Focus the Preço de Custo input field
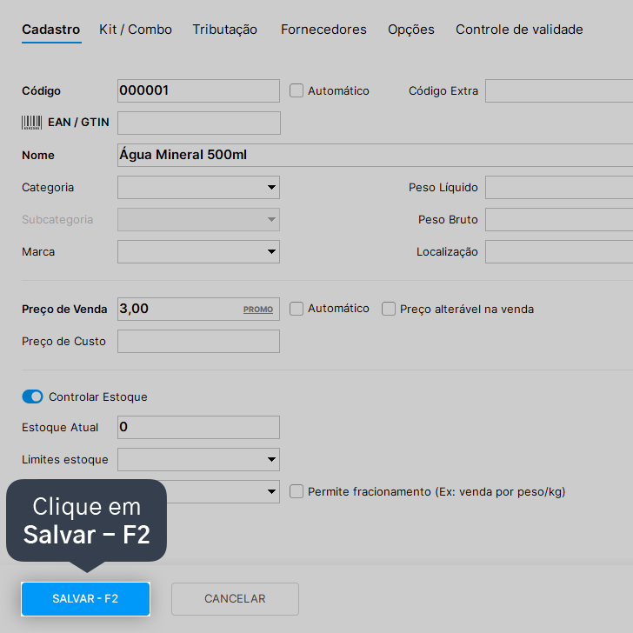 [198, 341]
